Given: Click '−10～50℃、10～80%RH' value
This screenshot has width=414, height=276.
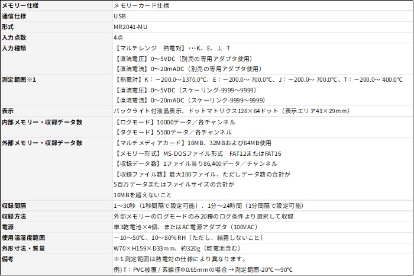Looking at the screenshot, I should (x=189, y=238).
